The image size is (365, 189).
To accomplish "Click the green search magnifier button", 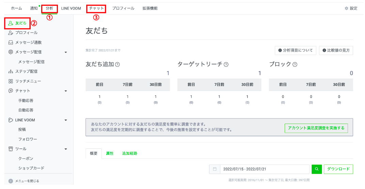I will [x=316, y=169].
